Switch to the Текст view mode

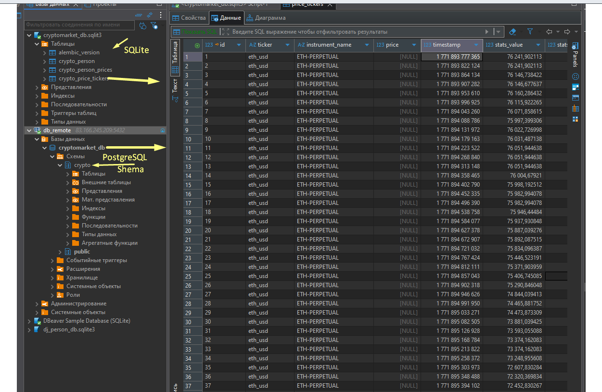point(175,86)
